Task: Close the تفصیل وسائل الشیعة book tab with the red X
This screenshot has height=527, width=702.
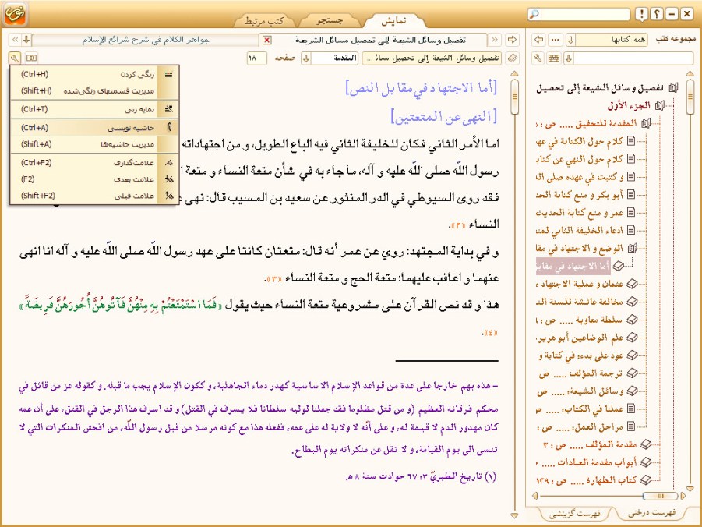Action: (266, 41)
